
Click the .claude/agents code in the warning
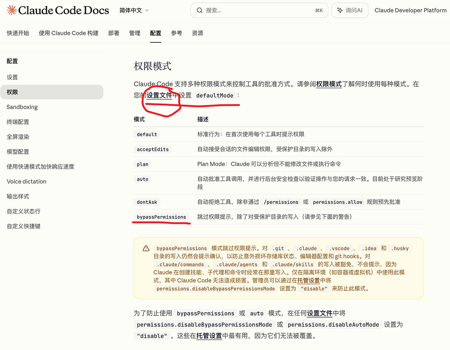tap(237, 265)
